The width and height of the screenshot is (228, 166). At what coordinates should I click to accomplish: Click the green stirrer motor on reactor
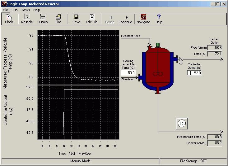point(158,45)
